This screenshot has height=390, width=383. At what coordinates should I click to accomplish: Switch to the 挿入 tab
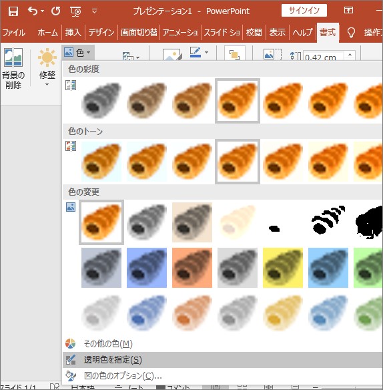[73, 32]
